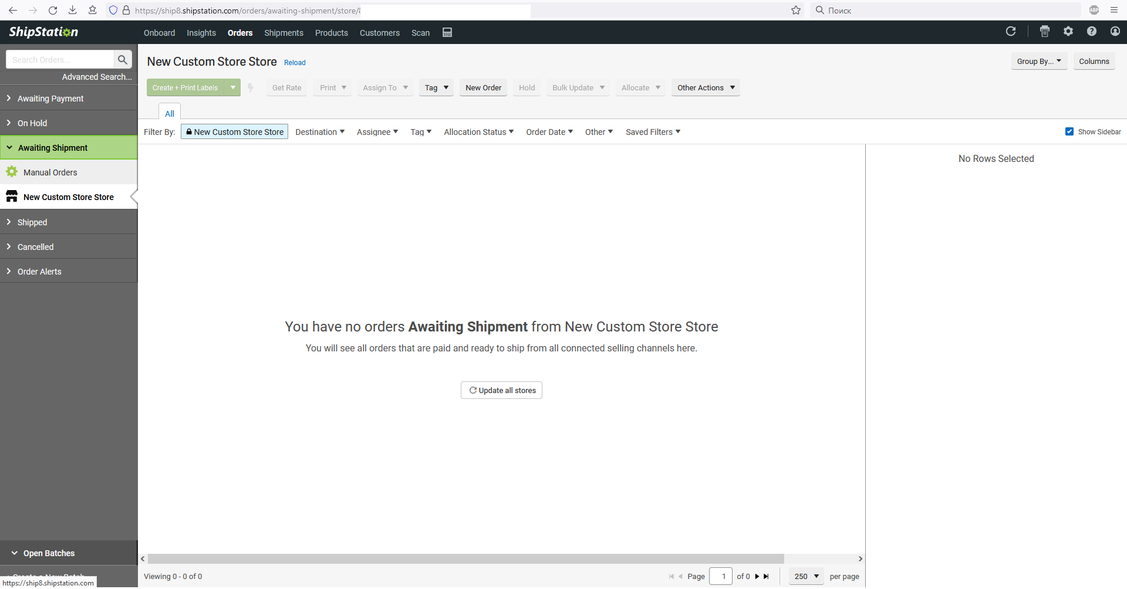Click the Reload link
1127x589 pixels.
coord(295,63)
